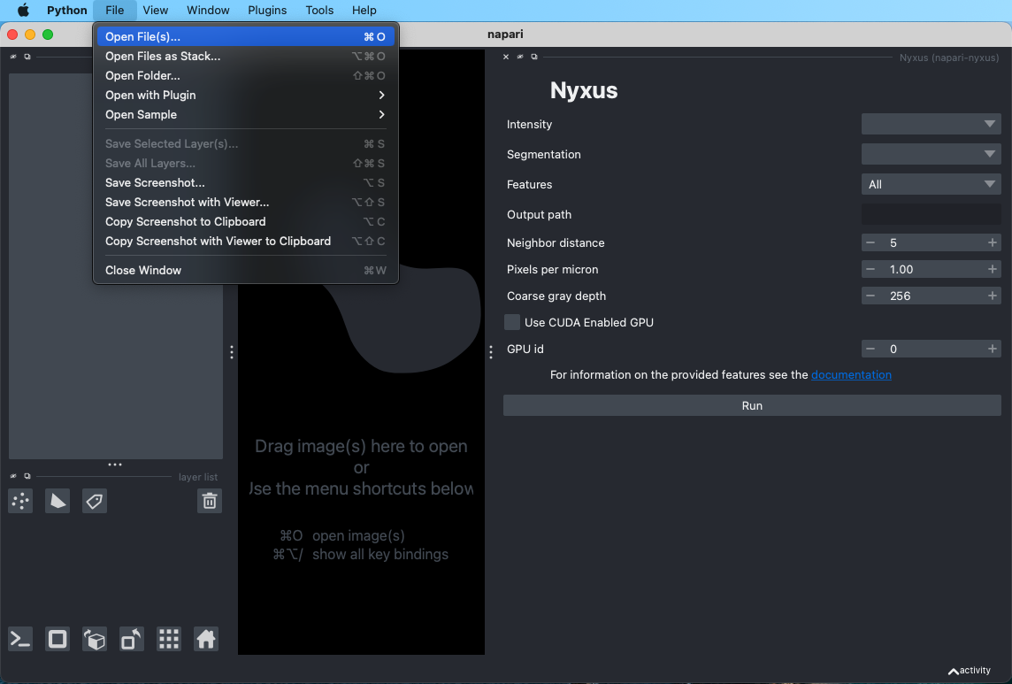This screenshot has width=1012, height=684.
Task: Click the layer controls panel splitter dots
Action: click(x=115, y=465)
